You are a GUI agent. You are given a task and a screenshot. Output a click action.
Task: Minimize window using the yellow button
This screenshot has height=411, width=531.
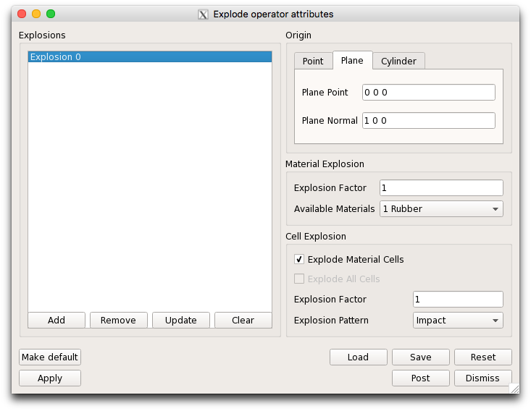pyautogui.click(x=36, y=14)
